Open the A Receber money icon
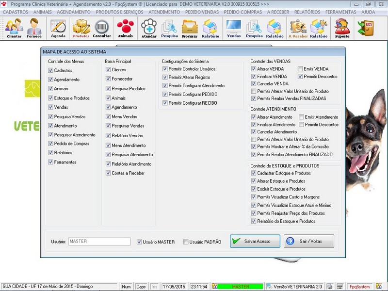Image resolution: width=388 pixels, height=291 pixels. click(x=298, y=28)
